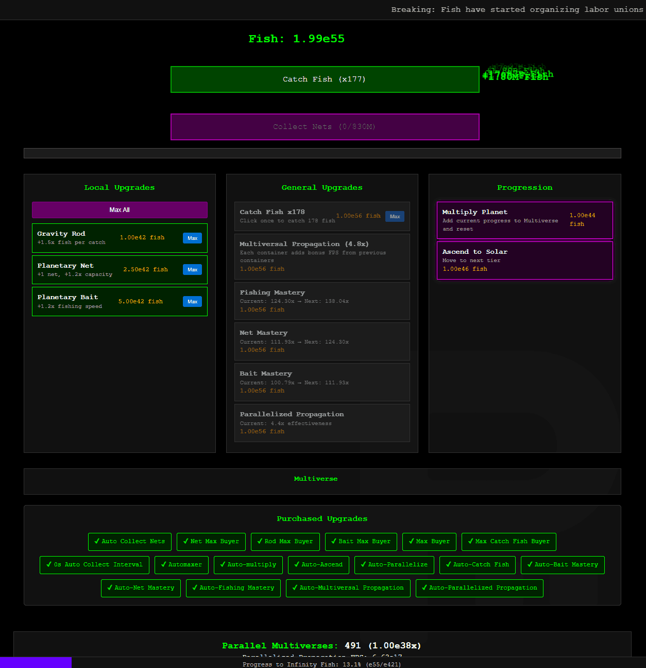Viewport: 646px width, 668px height.
Task: Click the Auto-Catch Fish purchased upgrade
Action: 478,565
